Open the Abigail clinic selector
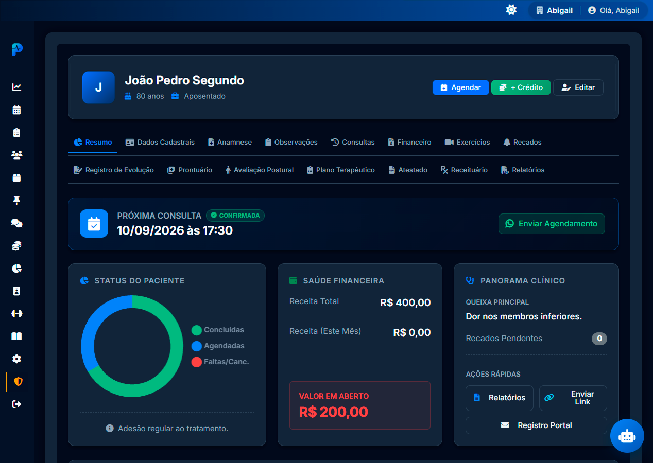The height and width of the screenshot is (463, 653). [x=554, y=10]
